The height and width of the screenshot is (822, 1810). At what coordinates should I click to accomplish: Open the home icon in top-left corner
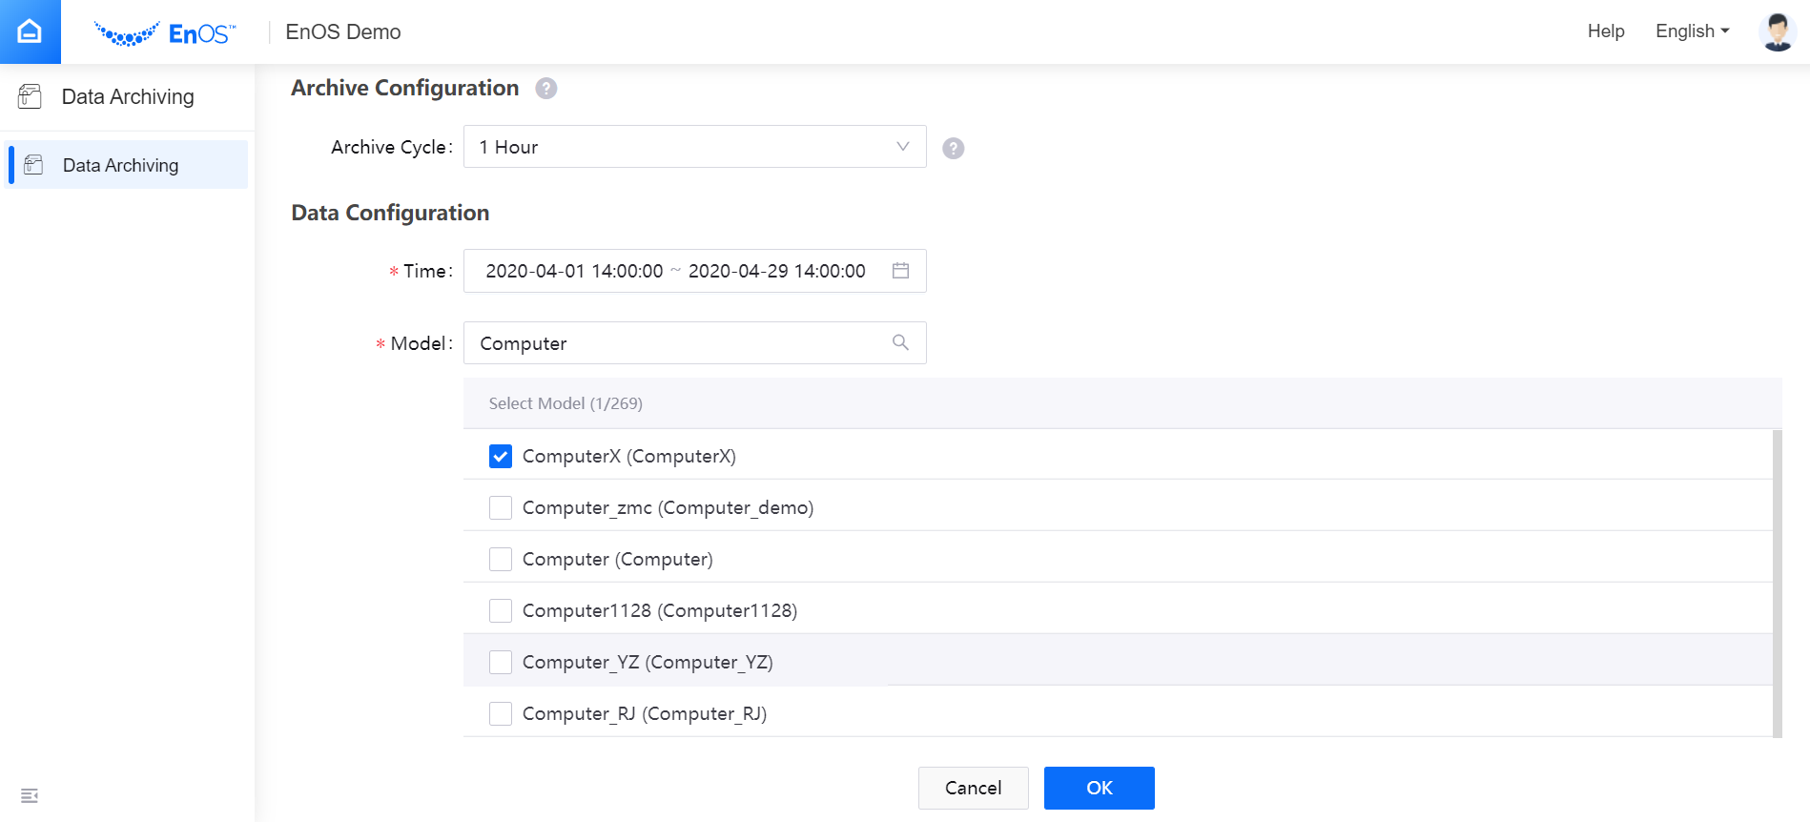coord(30,31)
